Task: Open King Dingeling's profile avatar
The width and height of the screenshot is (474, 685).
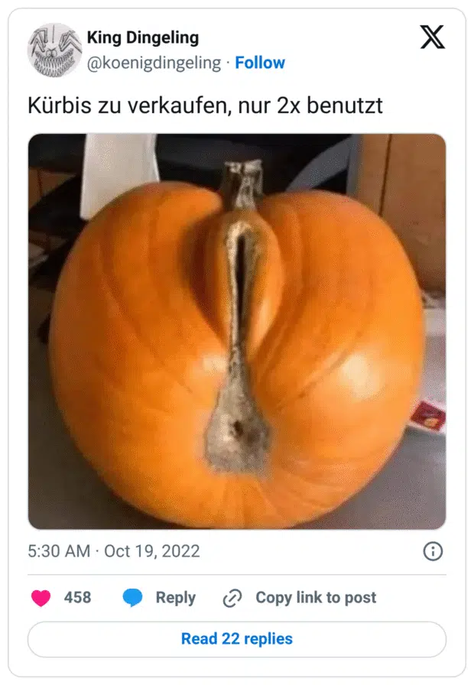Action: pyautogui.click(x=54, y=50)
